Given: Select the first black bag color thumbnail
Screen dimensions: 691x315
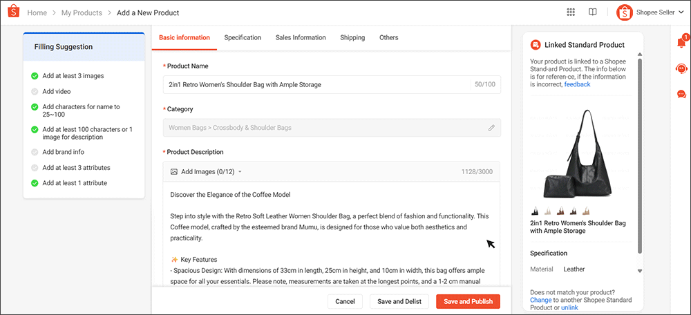Looking at the screenshot, I should point(534,211).
